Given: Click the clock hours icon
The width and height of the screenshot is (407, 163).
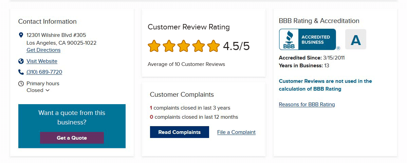Looking at the screenshot, I should click(x=21, y=84).
